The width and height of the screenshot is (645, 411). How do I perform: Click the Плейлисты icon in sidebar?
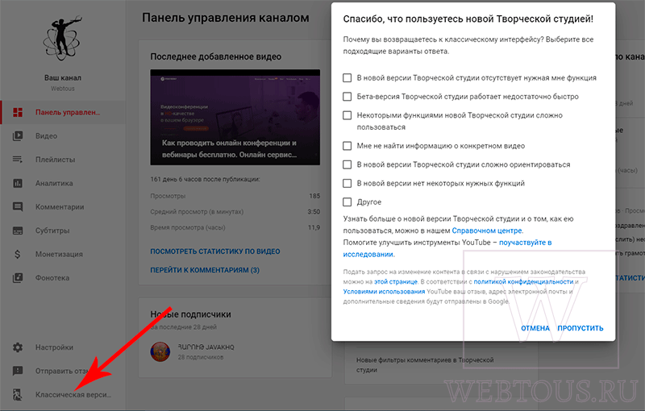pos(18,160)
